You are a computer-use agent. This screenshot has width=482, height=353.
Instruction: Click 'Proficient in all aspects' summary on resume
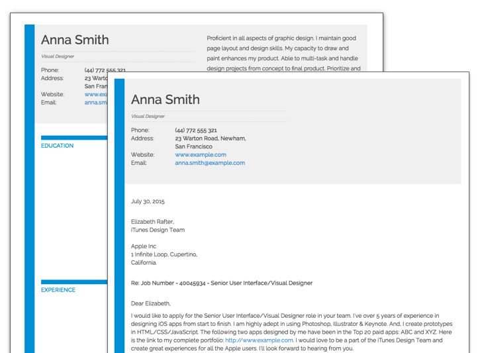[x=283, y=53]
